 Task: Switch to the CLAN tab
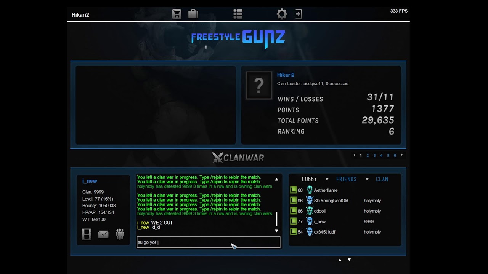(x=382, y=179)
